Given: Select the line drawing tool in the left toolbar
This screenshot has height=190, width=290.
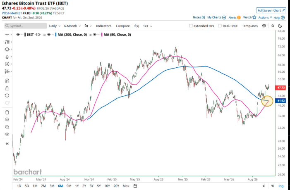Looking at the screenshot, I should pos(7,35).
